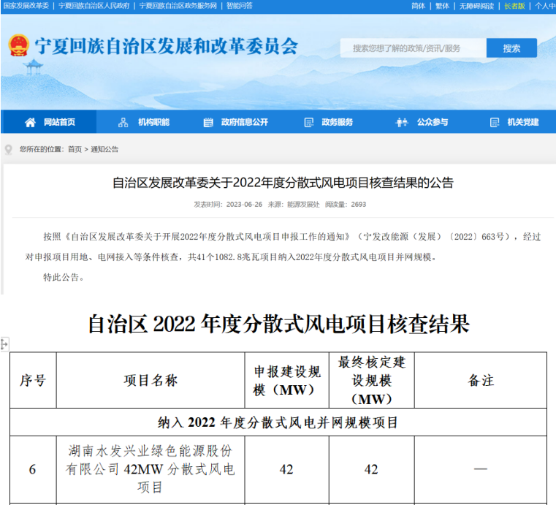
Task: Open the 国家发展改革委 link
Action: 26,6
